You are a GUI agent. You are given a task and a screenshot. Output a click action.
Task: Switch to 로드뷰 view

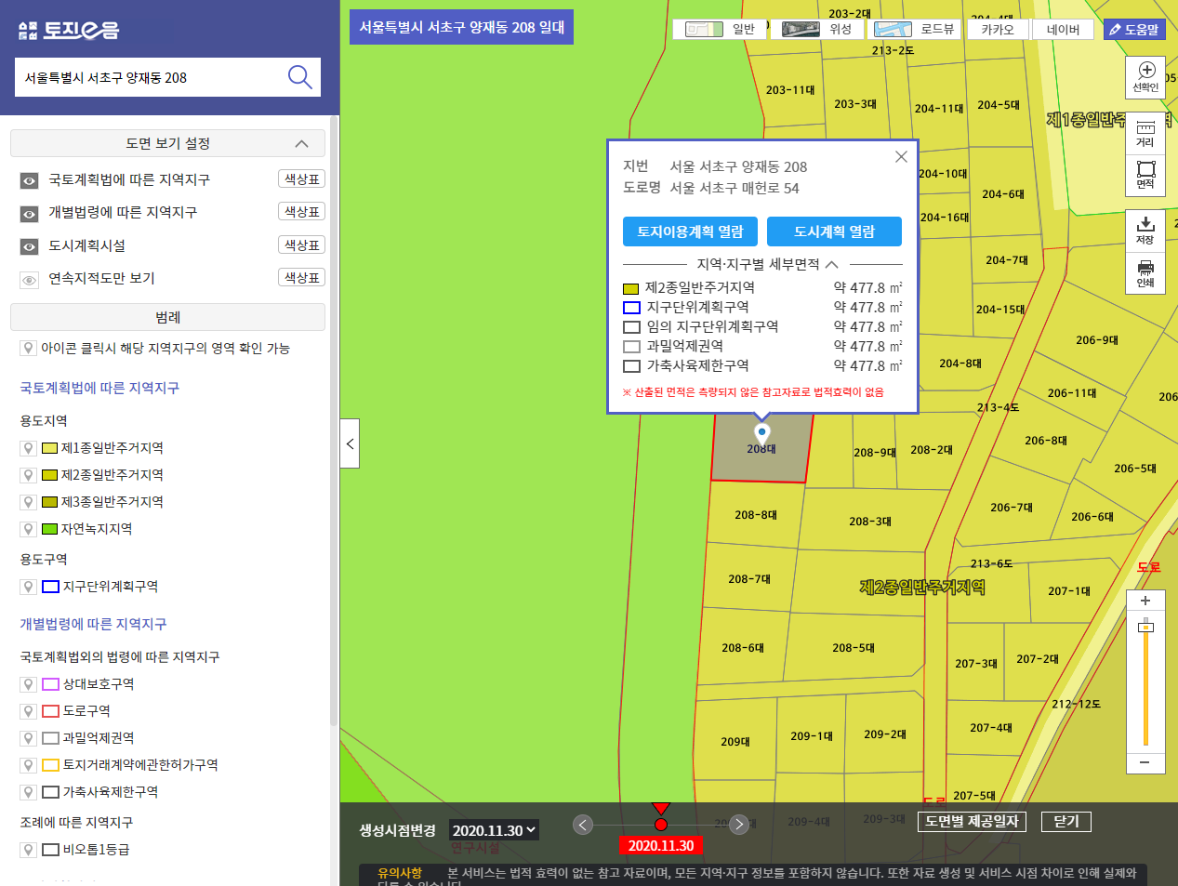(x=916, y=29)
